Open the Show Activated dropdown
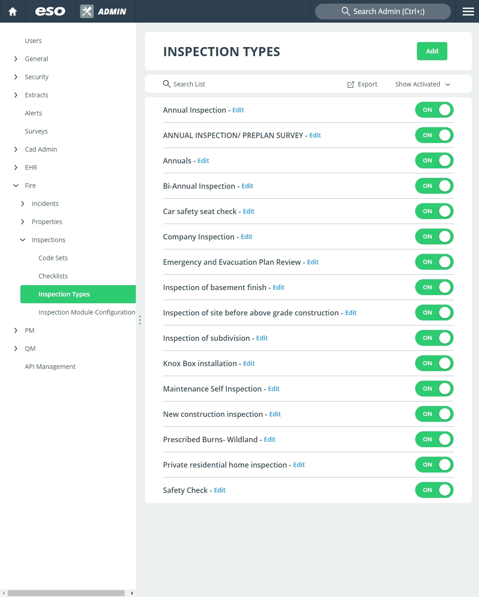This screenshot has width=479, height=597. [x=422, y=84]
